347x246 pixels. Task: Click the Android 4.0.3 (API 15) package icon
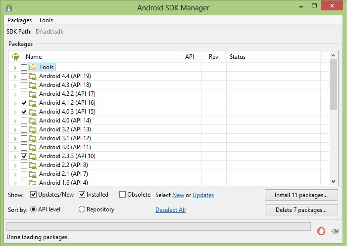point(33,112)
